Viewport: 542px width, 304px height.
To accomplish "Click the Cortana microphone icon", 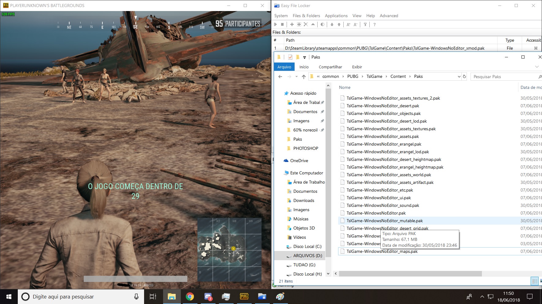I will (x=136, y=296).
